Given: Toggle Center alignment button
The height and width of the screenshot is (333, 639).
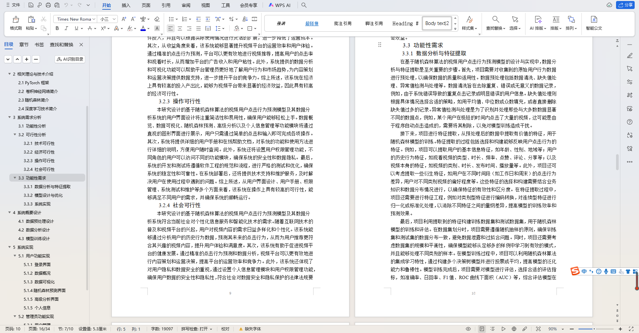Looking at the screenshot, I should click(180, 28).
